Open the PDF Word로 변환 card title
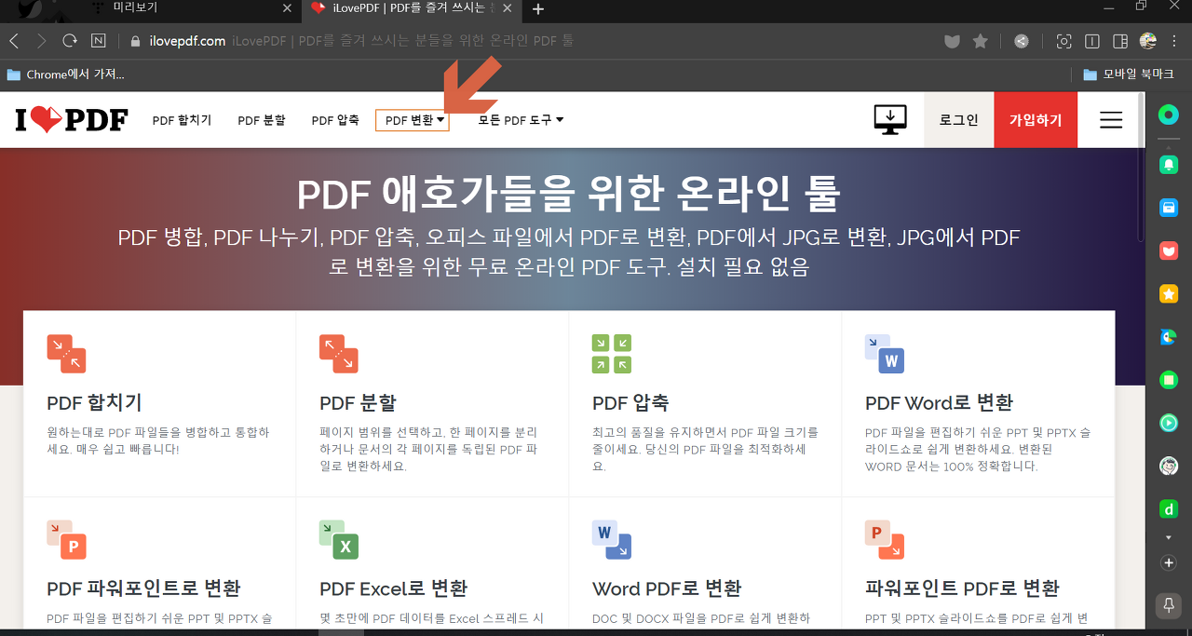Screen dimensions: 1192x636 click(x=939, y=403)
